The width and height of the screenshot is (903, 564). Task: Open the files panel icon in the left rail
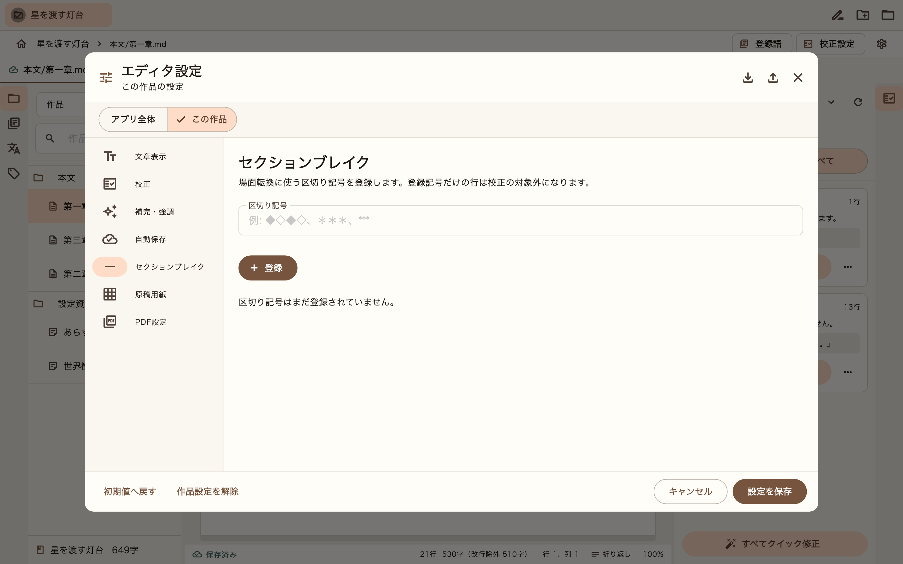pyautogui.click(x=14, y=98)
